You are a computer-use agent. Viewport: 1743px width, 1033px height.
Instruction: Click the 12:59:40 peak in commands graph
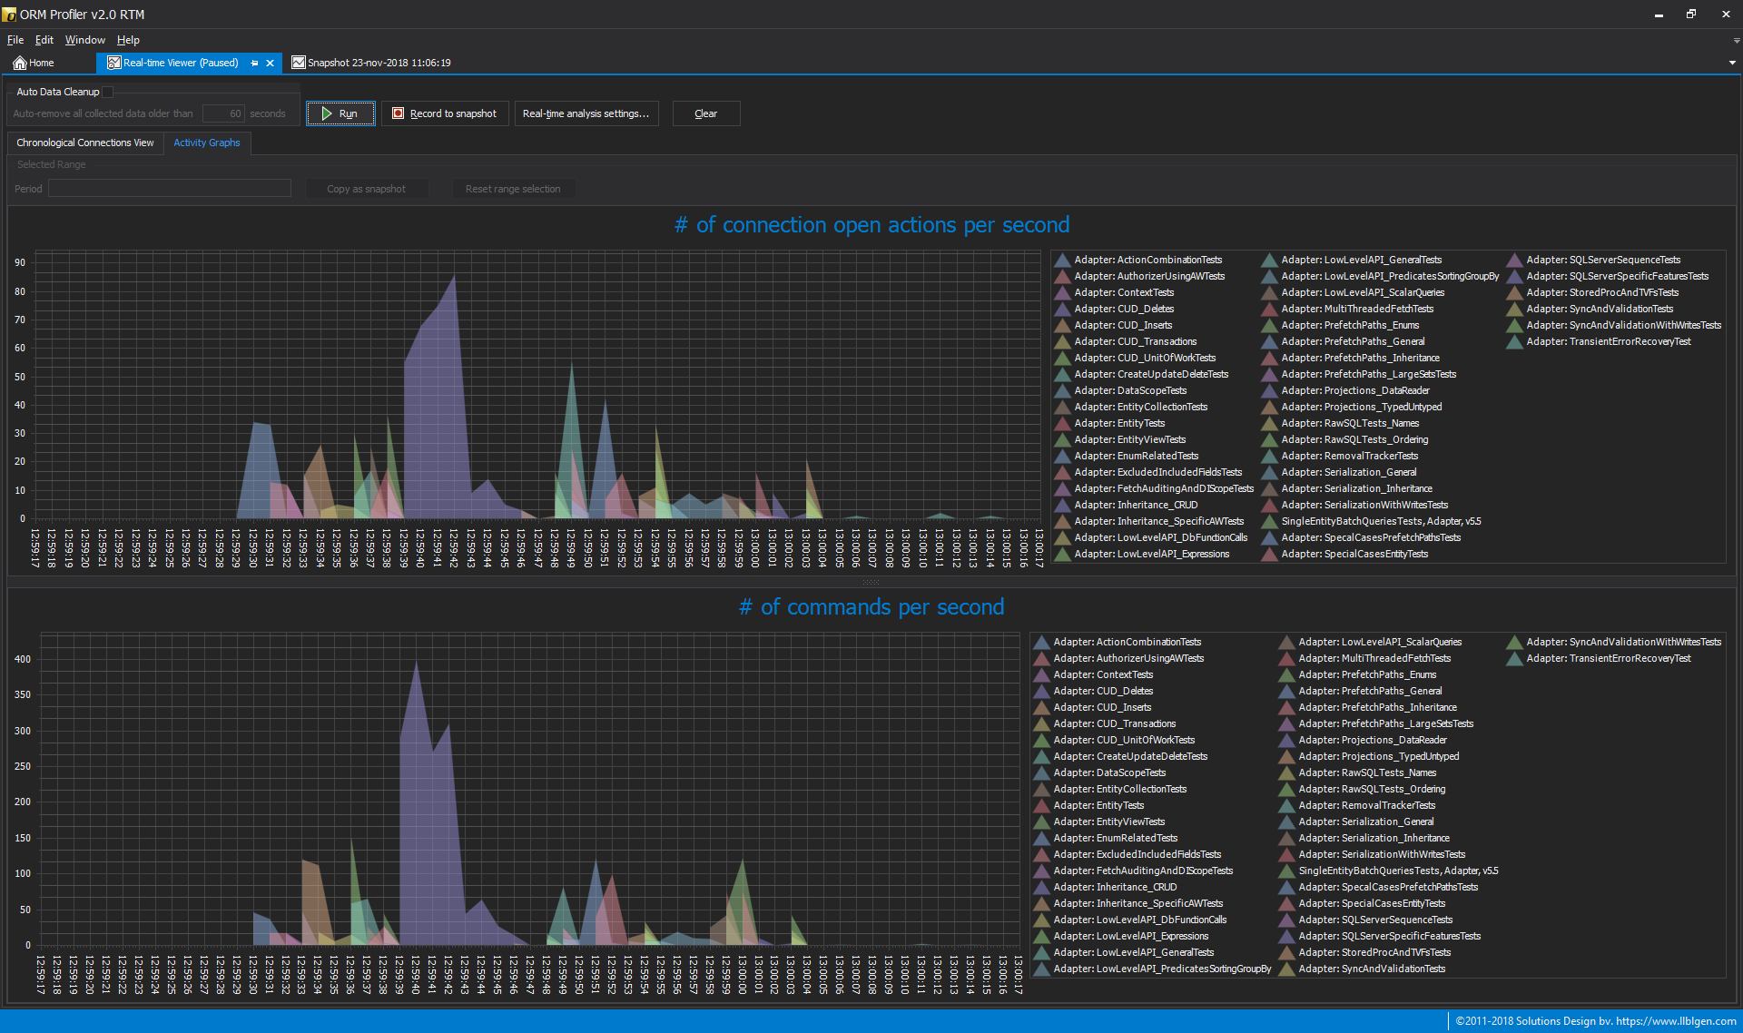pyautogui.click(x=416, y=663)
